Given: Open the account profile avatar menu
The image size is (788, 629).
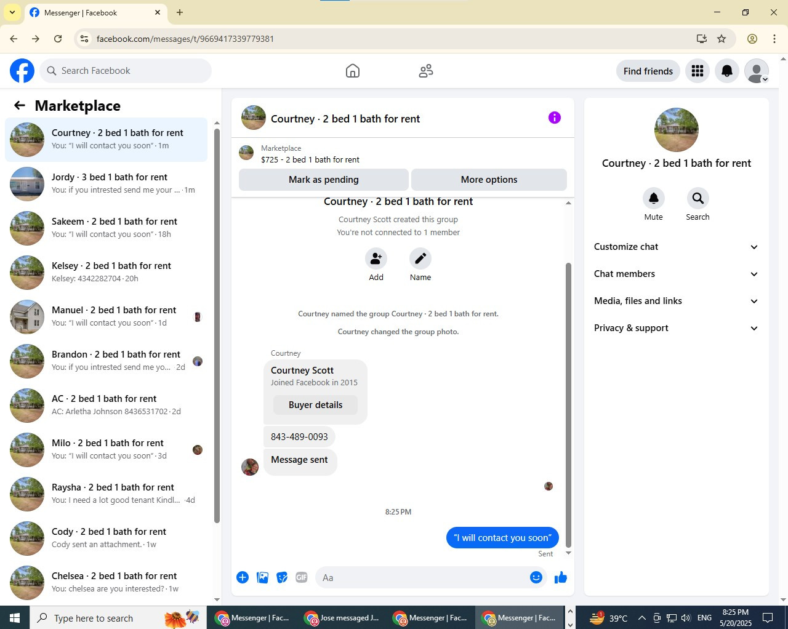Looking at the screenshot, I should click(757, 71).
